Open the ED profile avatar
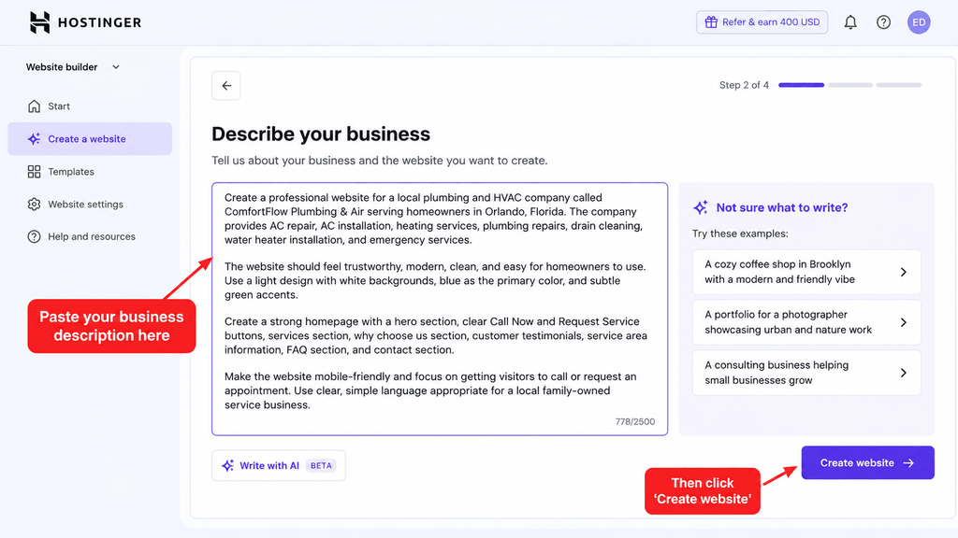This screenshot has height=538, width=958. (x=919, y=22)
